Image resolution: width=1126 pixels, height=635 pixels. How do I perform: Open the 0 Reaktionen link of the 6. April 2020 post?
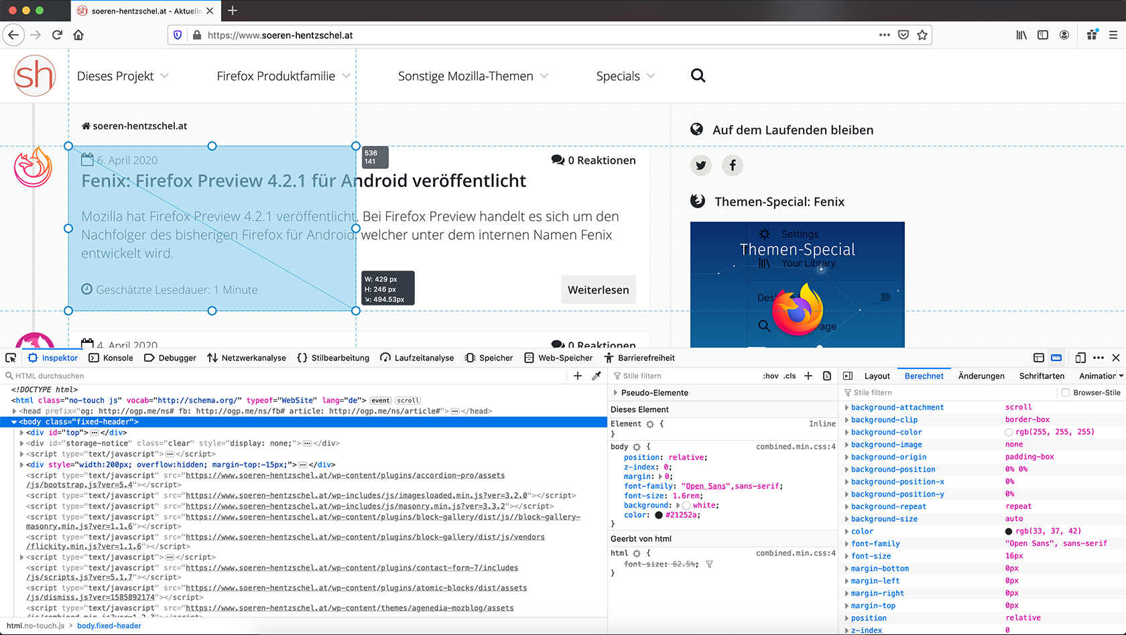click(x=593, y=160)
